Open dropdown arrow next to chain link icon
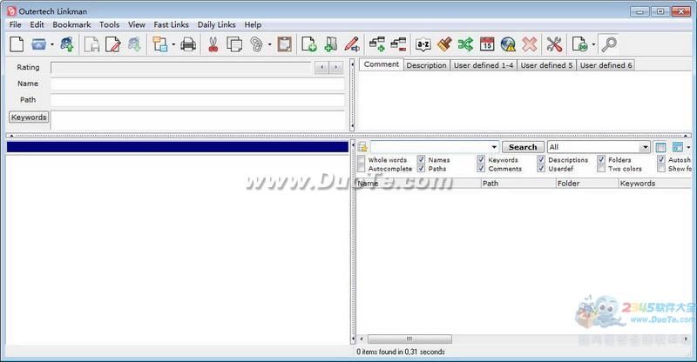This screenshot has height=362, width=697. point(269,44)
